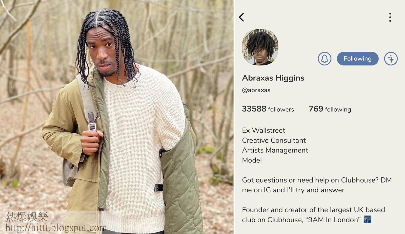Tap the Artists Management bio line
The image size is (405, 234).
point(275,150)
